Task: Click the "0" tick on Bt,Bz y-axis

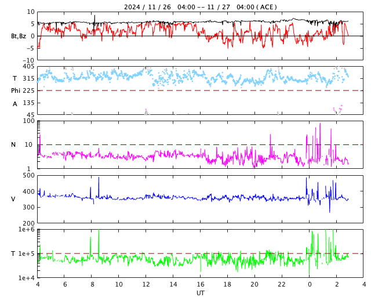Action: [32, 36]
